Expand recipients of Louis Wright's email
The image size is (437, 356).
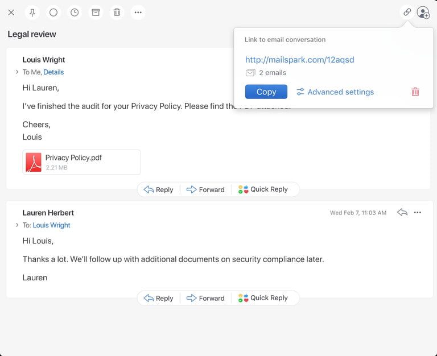pyautogui.click(x=17, y=72)
